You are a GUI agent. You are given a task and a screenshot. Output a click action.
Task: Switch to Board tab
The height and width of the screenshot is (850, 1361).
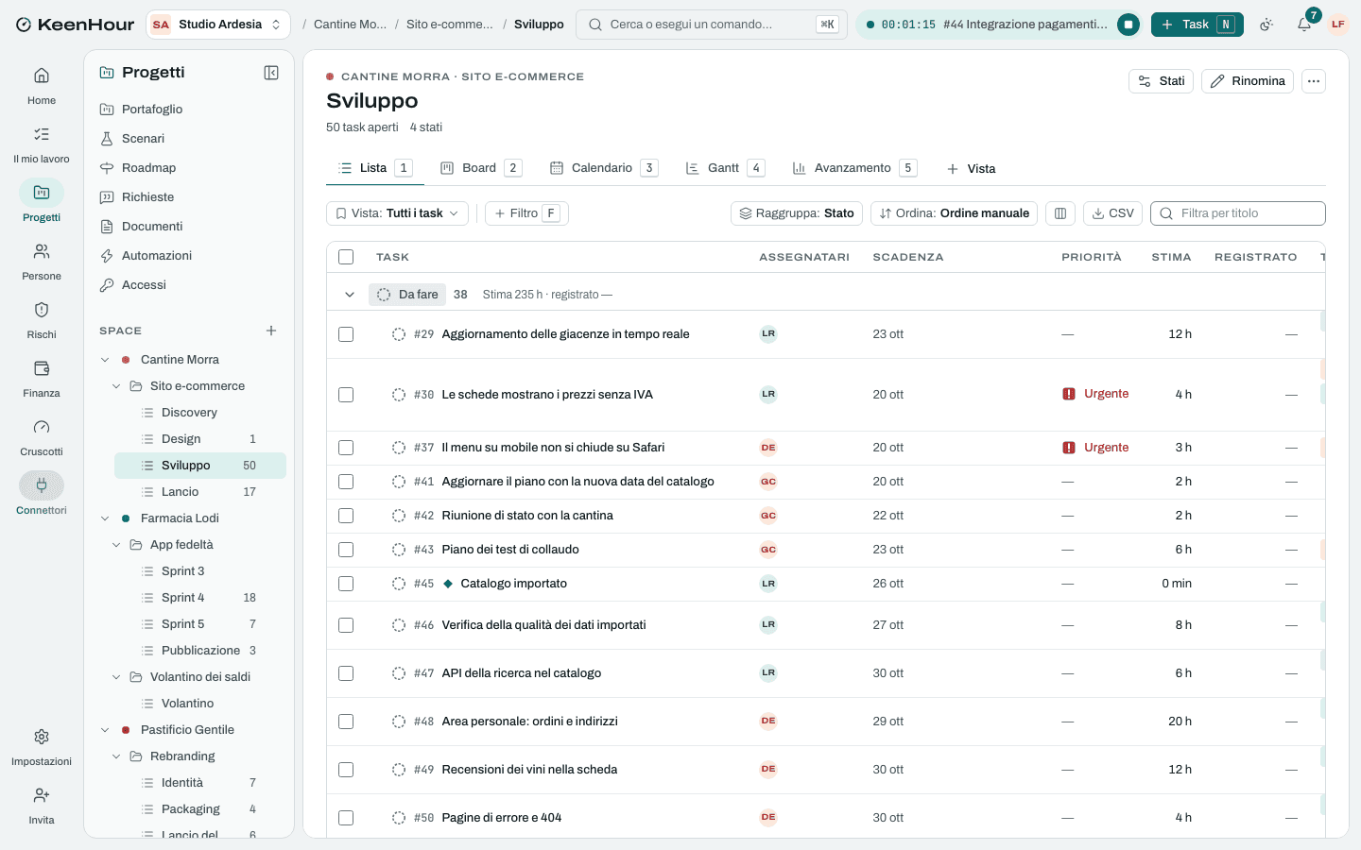pos(480,168)
